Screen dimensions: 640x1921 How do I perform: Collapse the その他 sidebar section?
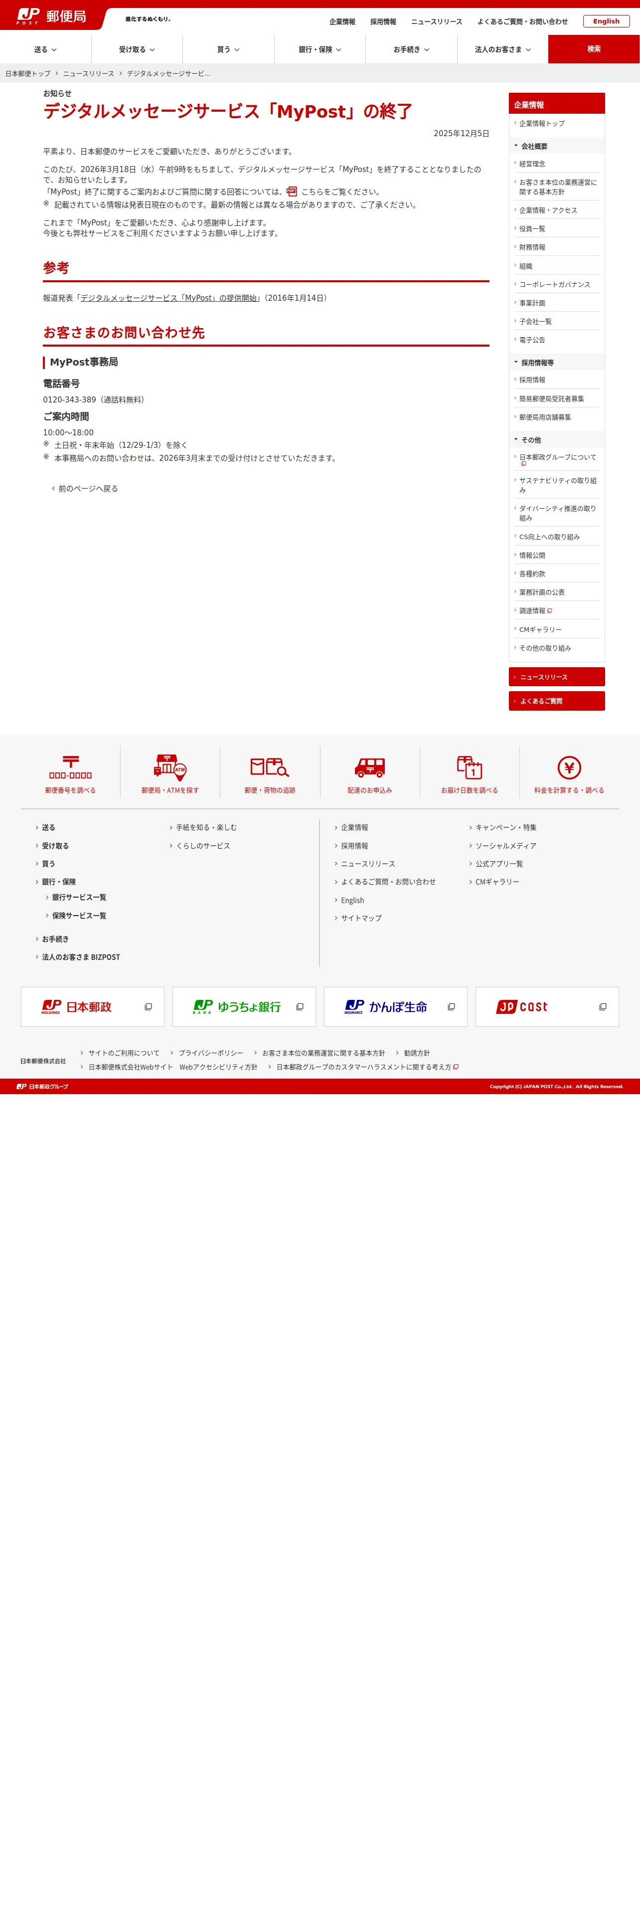557,440
